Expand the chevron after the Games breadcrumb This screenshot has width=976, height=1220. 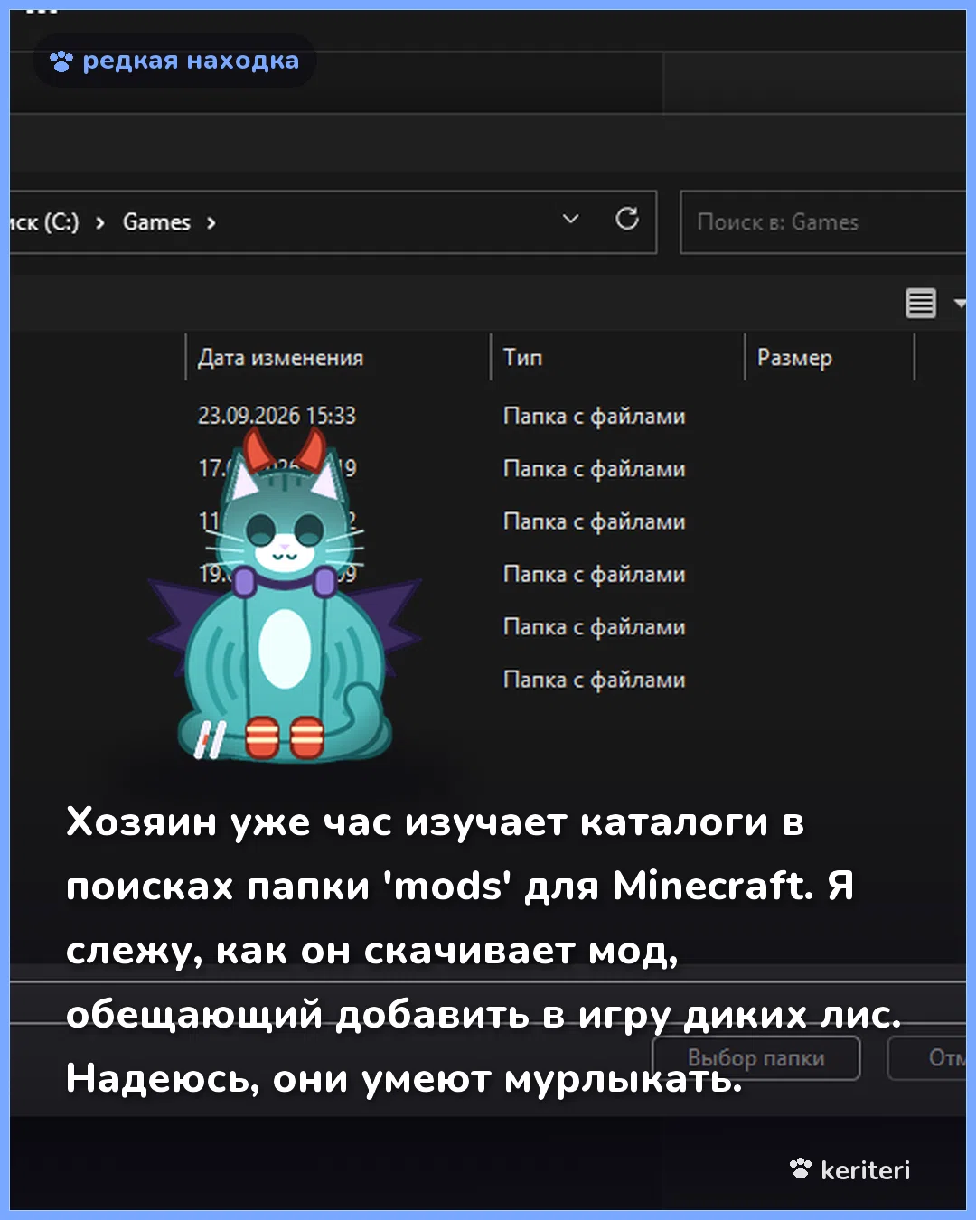point(211,223)
